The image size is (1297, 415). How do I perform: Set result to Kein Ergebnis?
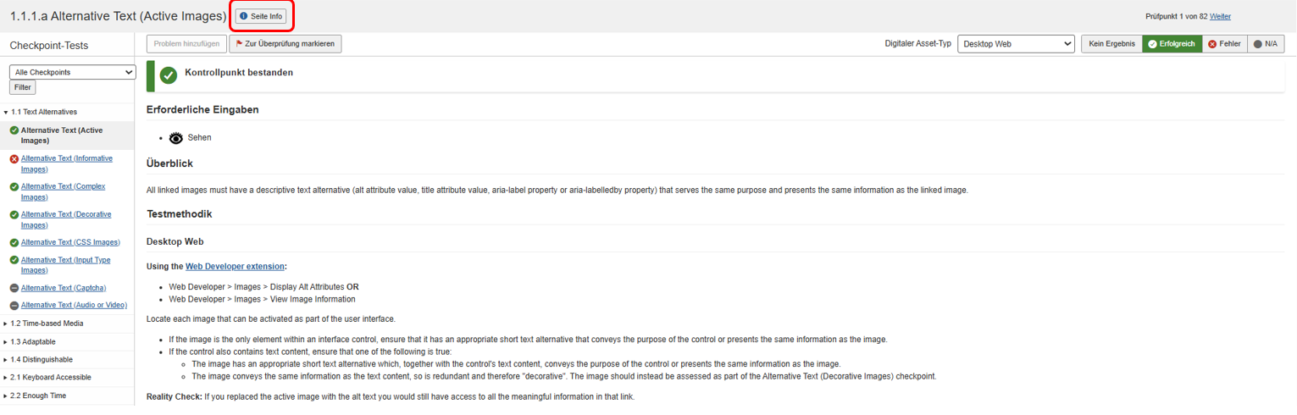point(1111,44)
